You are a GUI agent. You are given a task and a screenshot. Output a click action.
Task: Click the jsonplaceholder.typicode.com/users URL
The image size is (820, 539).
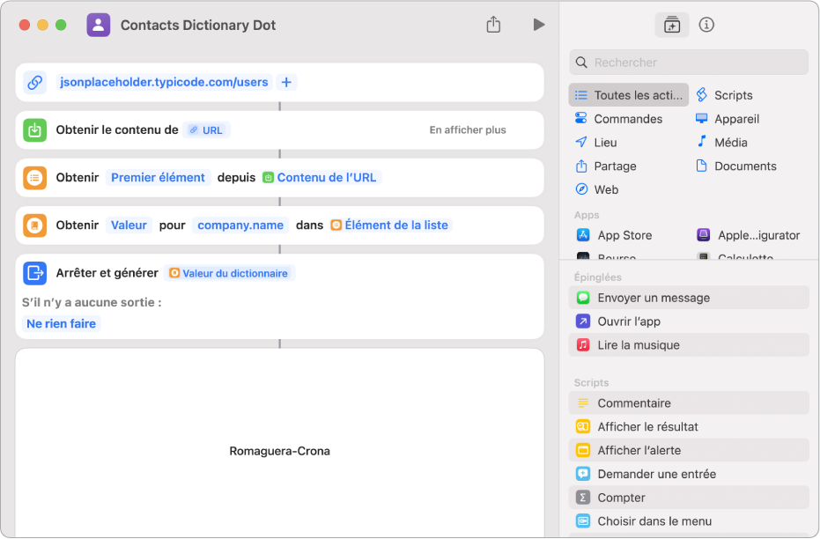[x=164, y=82]
